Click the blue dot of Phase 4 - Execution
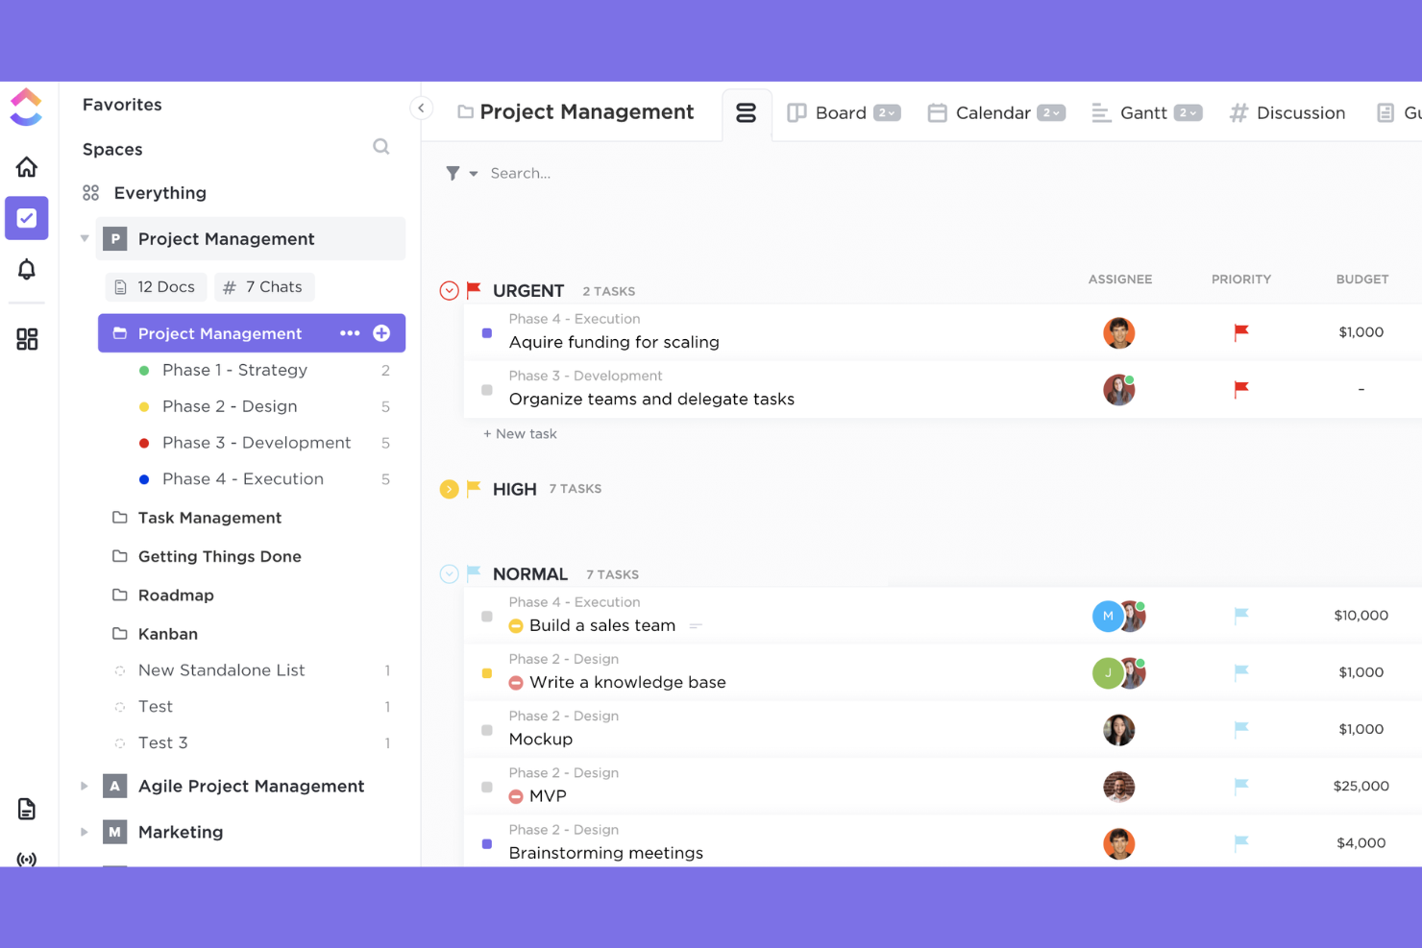Image resolution: width=1422 pixels, height=948 pixels. (x=144, y=479)
